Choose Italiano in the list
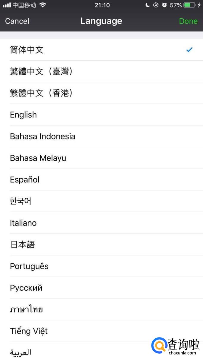 point(23,223)
